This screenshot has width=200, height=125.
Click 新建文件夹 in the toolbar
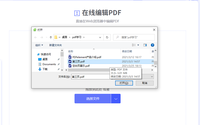(55, 45)
